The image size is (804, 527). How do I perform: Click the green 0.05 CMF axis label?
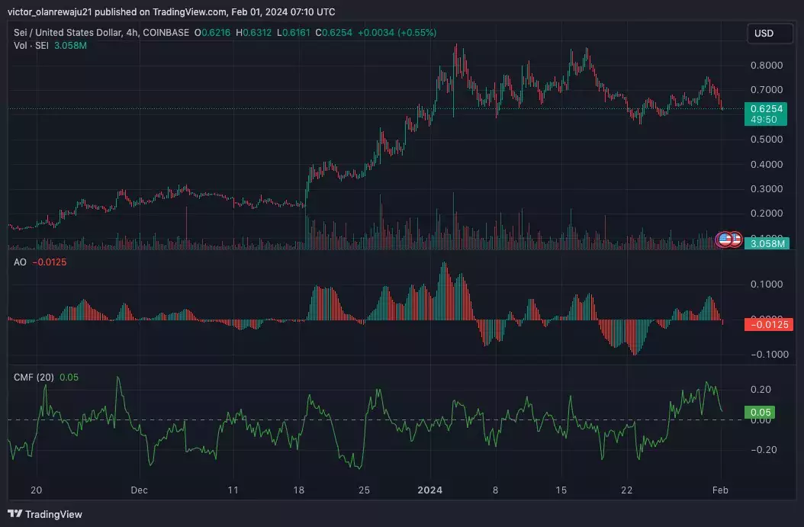760,412
